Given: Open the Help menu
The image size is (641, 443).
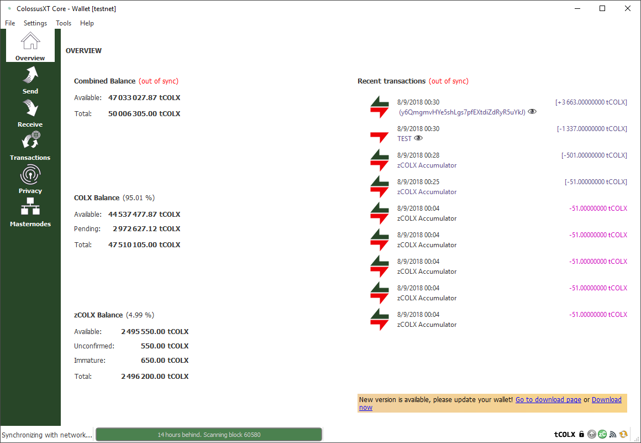Looking at the screenshot, I should 87,23.
